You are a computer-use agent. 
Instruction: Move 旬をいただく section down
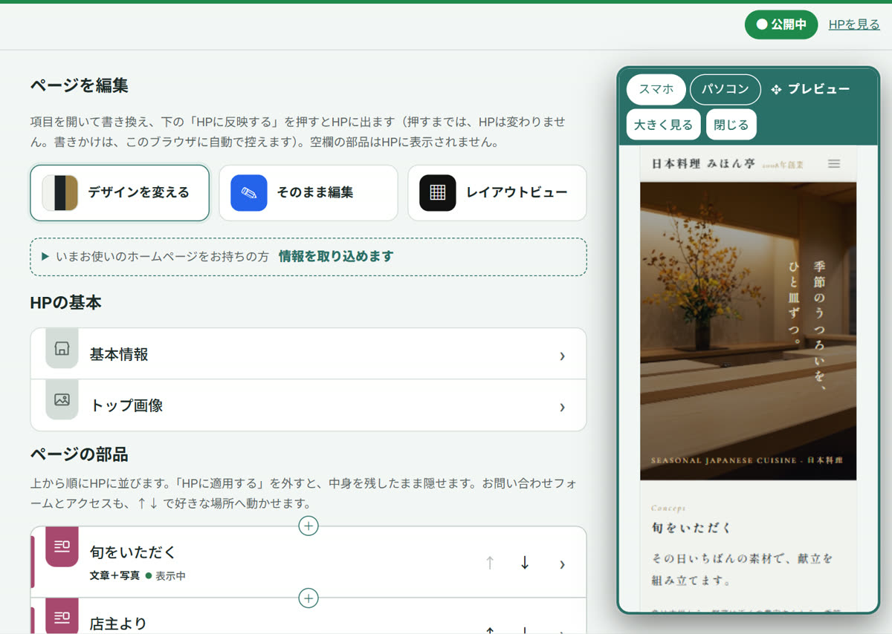[525, 563]
